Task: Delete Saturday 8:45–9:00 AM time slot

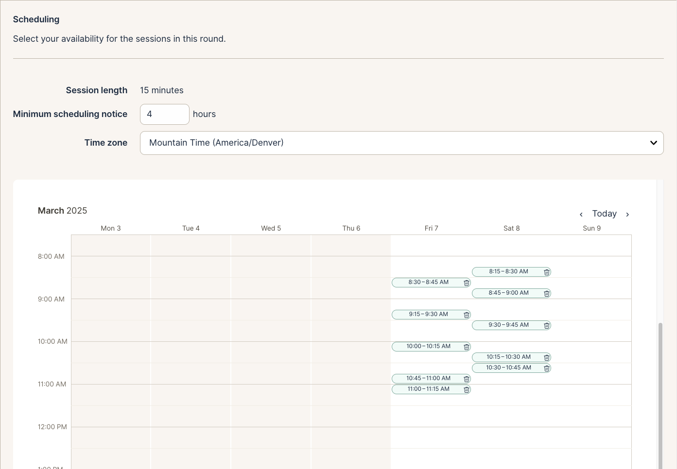Action: 547,294
